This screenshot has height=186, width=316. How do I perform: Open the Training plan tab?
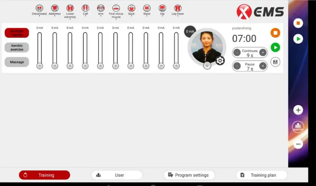[x=261, y=175]
